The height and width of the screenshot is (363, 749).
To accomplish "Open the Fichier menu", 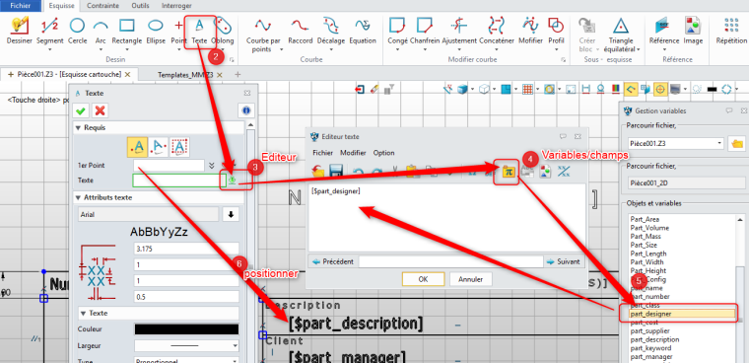I will coord(21,6).
